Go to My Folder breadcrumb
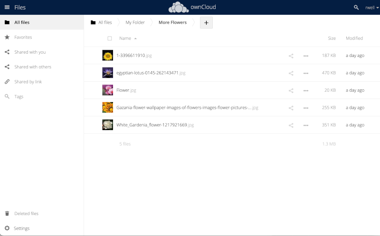The width and height of the screenshot is (380, 236). (135, 22)
